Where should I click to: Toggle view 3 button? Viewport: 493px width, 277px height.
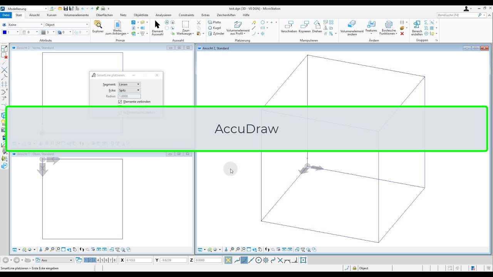[94, 260]
